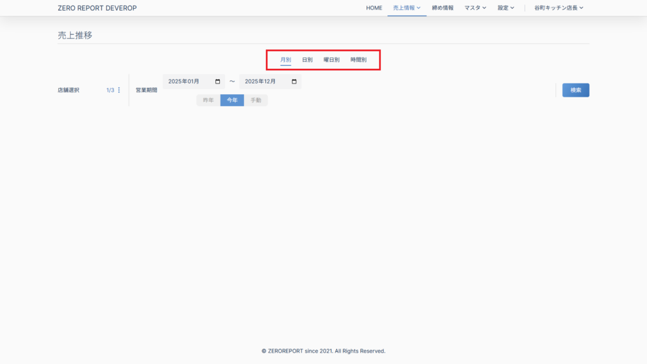
Task: Click the 1/3 store count indicator
Action: click(110, 90)
